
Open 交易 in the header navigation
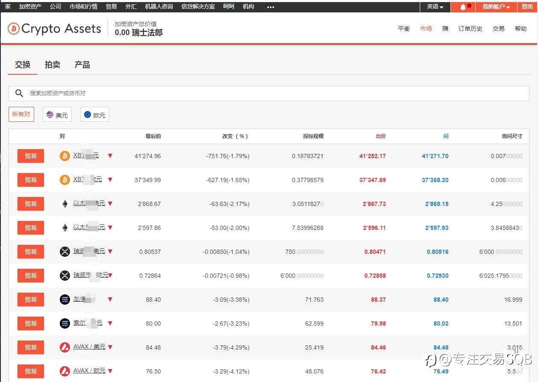499,29
